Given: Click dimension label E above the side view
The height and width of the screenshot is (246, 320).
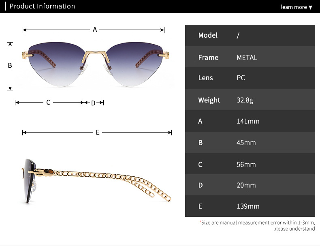Looking at the screenshot, I should coord(98,133).
